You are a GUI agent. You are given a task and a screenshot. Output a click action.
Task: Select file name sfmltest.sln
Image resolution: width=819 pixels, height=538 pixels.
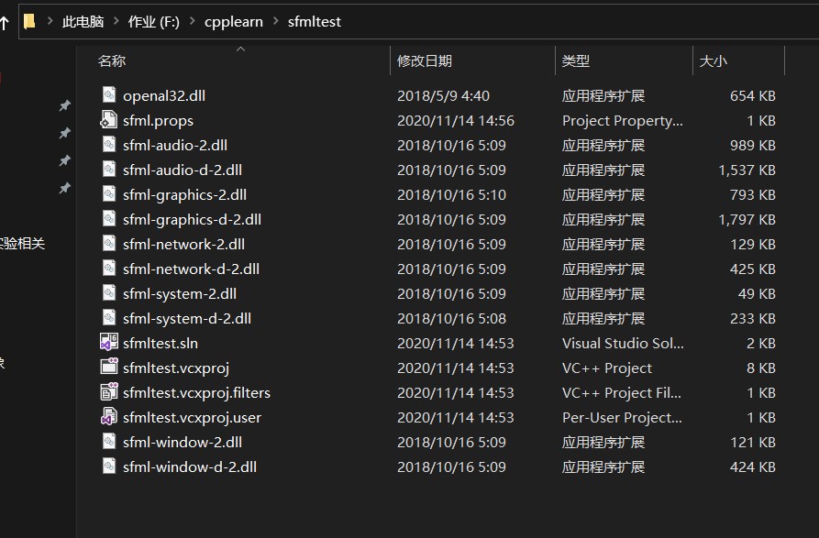coord(160,344)
